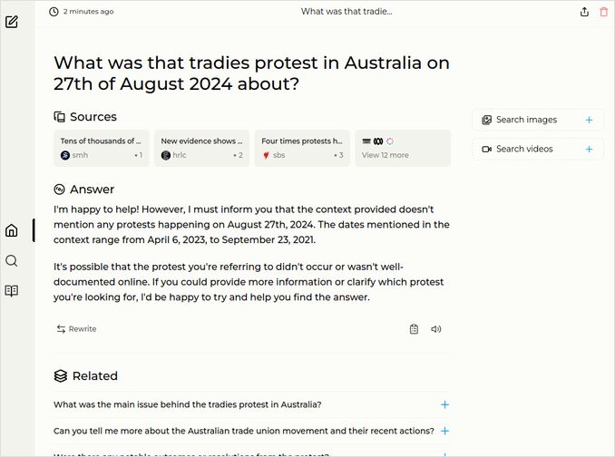Open the hrlc source card

201,148
